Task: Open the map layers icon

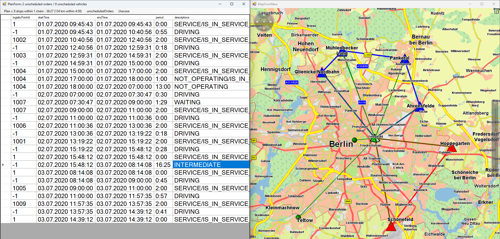Action: [x=497, y=11]
